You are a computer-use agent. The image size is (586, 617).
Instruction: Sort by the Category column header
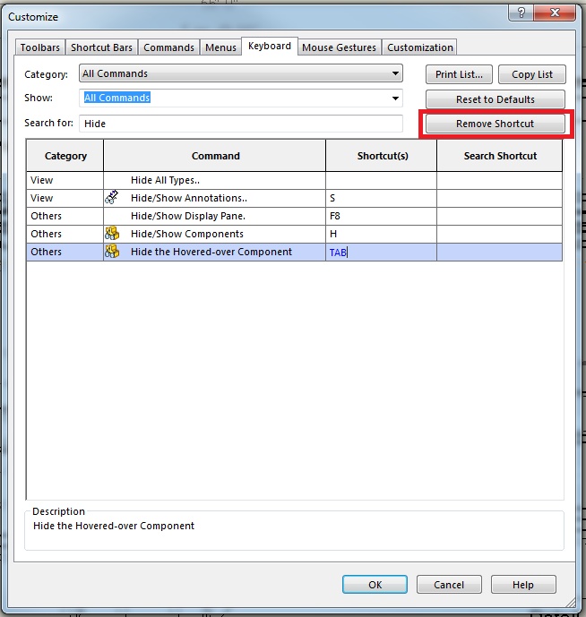click(65, 156)
